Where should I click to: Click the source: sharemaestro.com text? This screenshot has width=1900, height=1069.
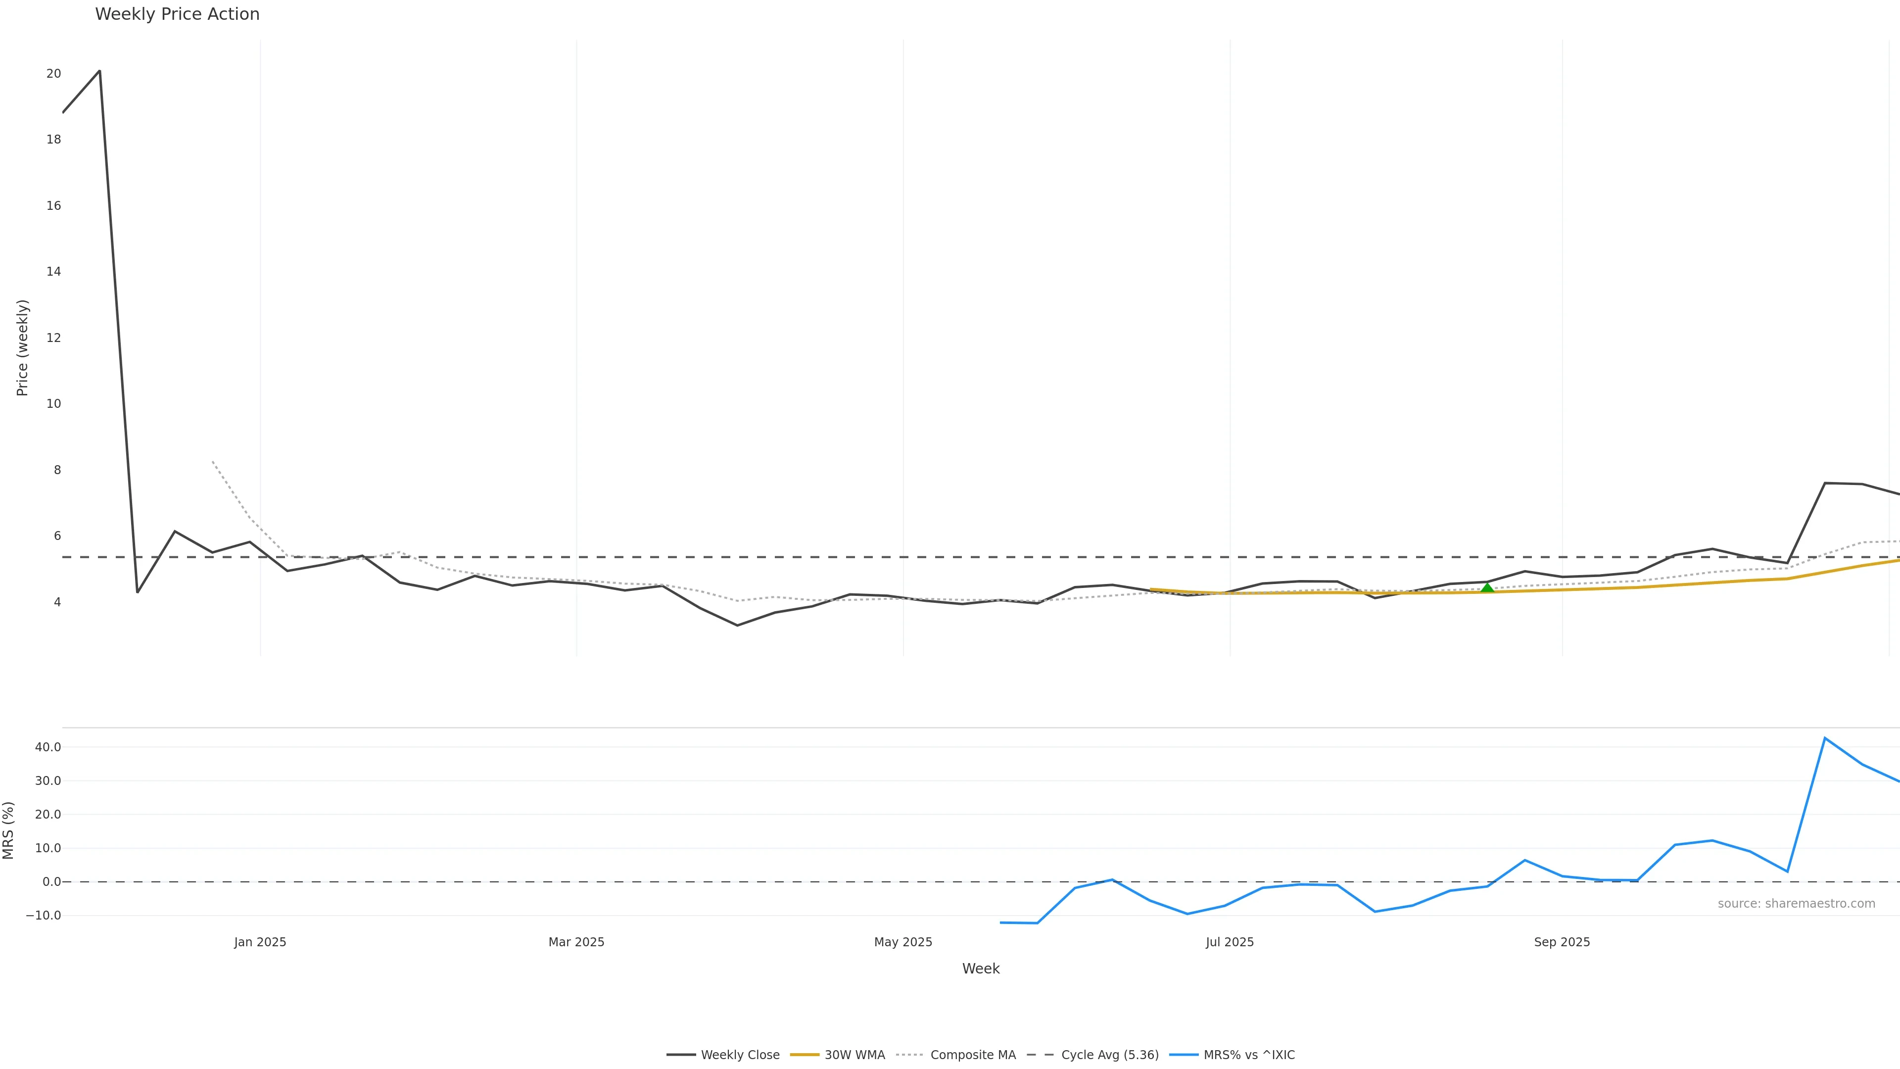(x=1796, y=904)
